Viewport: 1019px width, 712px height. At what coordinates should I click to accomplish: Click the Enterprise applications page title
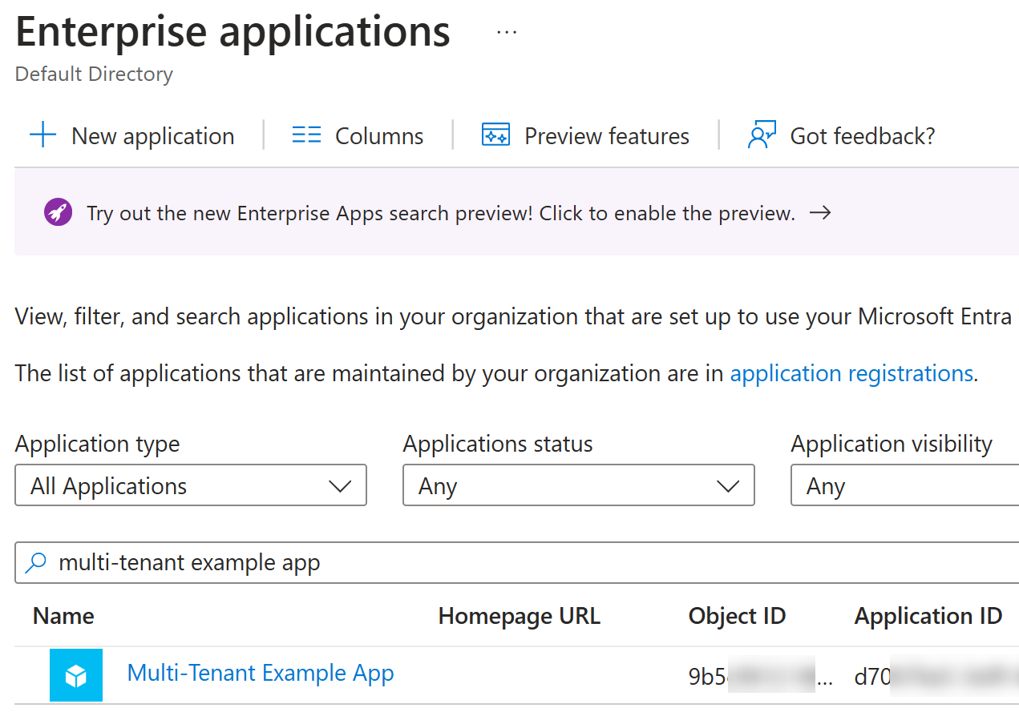coord(233,32)
